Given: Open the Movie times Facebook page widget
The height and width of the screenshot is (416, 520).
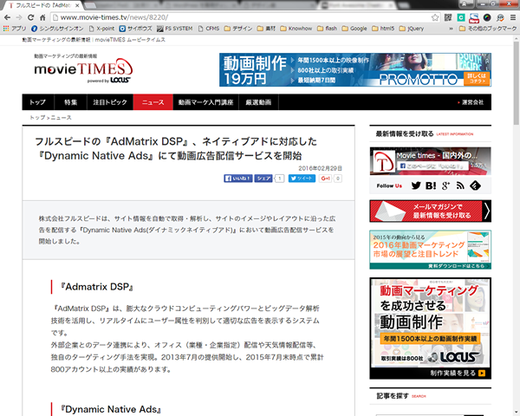Looking at the screenshot, I should click(x=431, y=161).
